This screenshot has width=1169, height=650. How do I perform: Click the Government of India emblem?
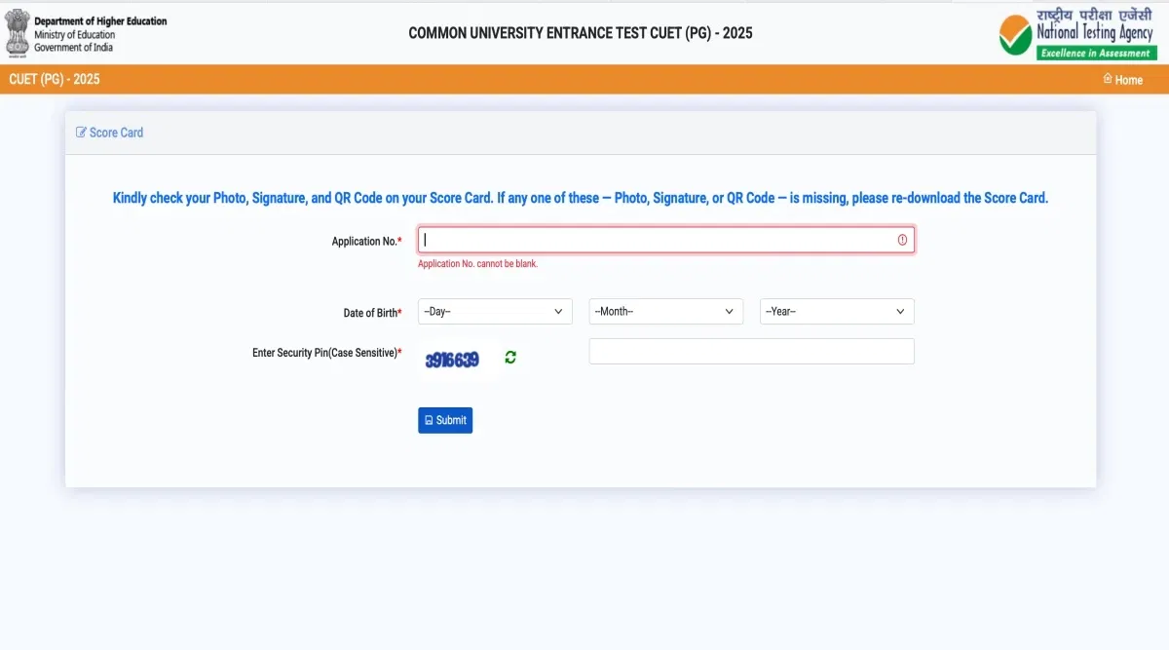click(x=18, y=32)
